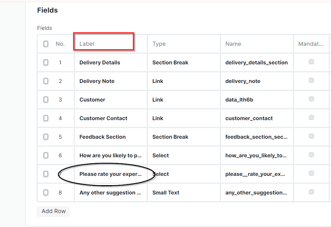Image resolution: width=331 pixels, height=227 pixels.
Task: Toggle Mandatory checkbox for Delivery Note
Action: point(311,80)
